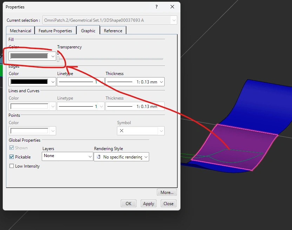The height and width of the screenshot is (230, 292).
Task: Click the gray Fill color swatch
Action: 29,56
